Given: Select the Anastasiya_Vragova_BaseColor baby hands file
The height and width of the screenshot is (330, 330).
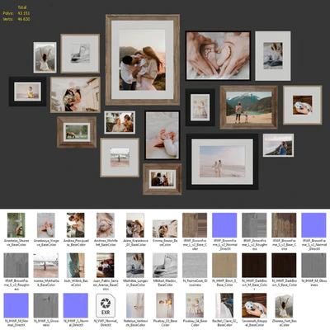Looking at the screenshot, I should tap(46, 225).
